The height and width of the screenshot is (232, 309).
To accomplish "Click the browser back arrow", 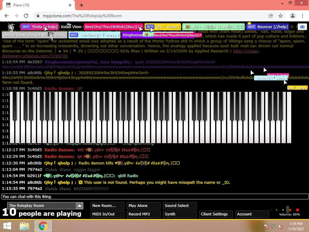I will coord(7,16).
